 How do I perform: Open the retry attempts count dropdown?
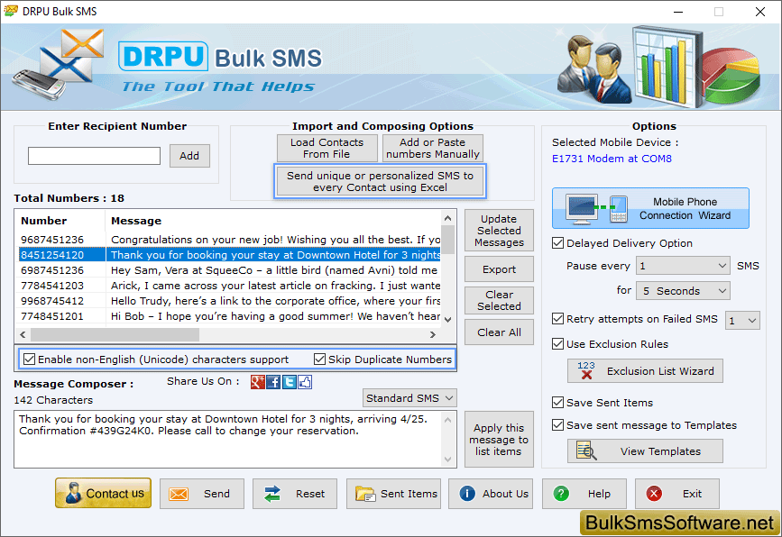coord(742,320)
